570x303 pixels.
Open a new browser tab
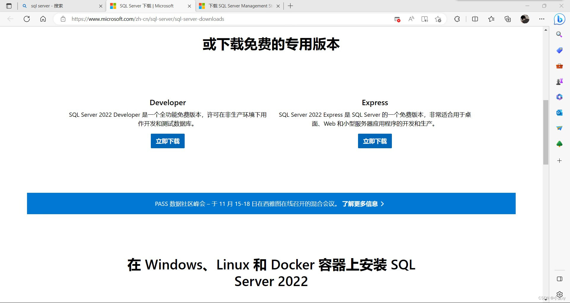tap(290, 6)
